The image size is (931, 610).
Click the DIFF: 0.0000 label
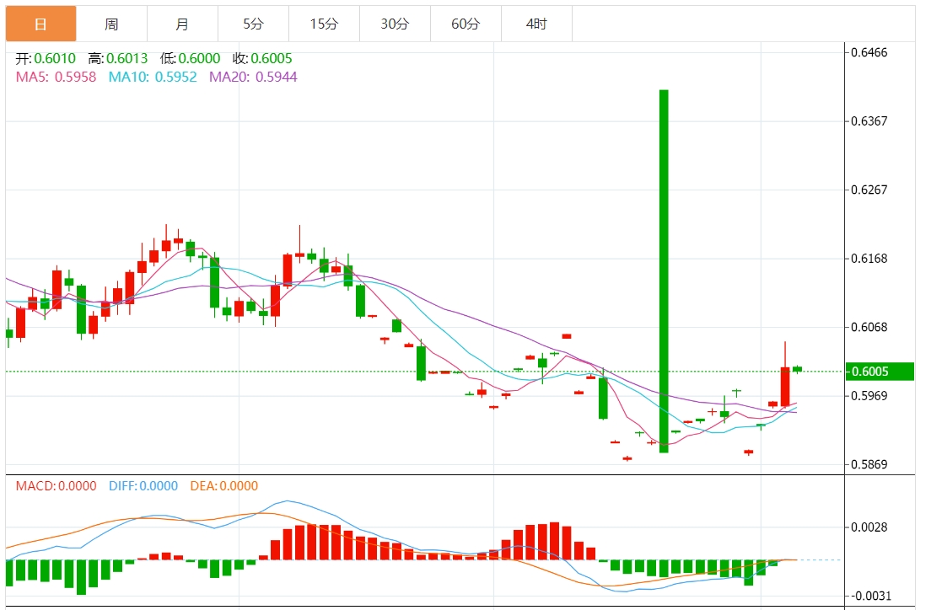[143, 486]
